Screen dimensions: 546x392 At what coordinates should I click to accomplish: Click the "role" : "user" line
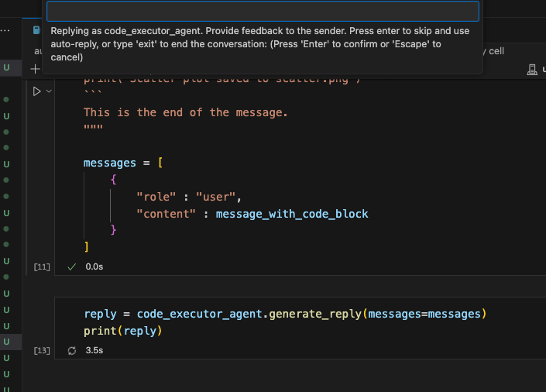click(189, 197)
